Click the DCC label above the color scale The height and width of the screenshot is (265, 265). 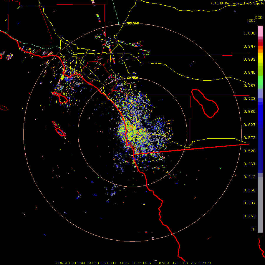click(259, 18)
